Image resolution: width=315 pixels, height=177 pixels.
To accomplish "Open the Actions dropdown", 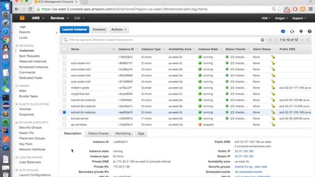I will tap(119, 29).
